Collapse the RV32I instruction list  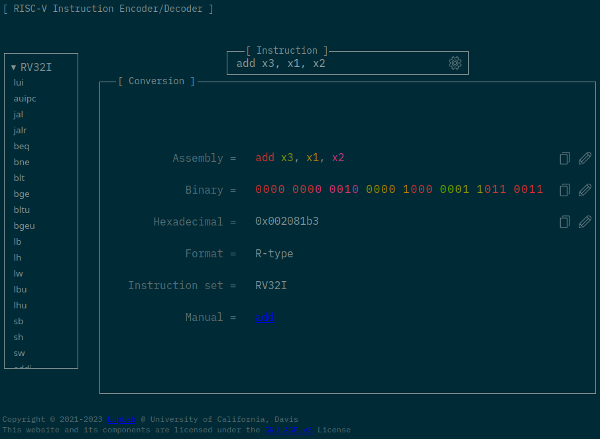pos(14,67)
